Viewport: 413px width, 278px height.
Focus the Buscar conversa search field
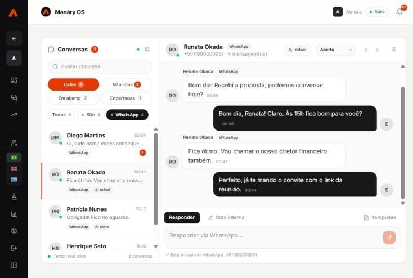(x=100, y=66)
